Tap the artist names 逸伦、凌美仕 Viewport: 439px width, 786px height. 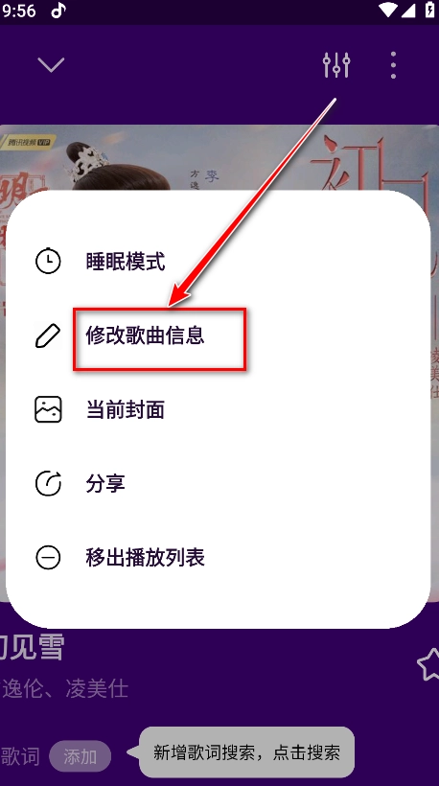64,689
